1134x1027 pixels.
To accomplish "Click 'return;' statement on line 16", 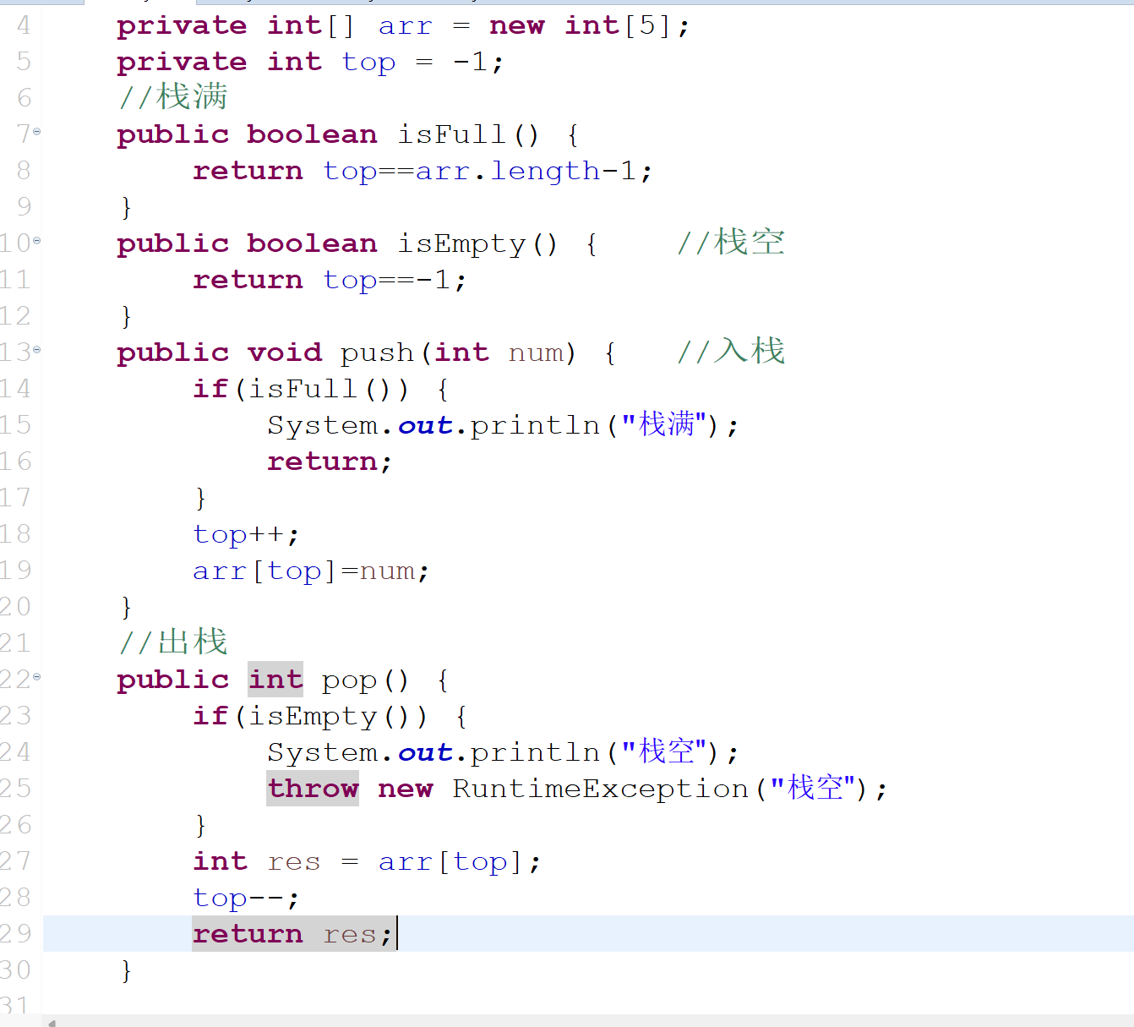I will [x=330, y=462].
